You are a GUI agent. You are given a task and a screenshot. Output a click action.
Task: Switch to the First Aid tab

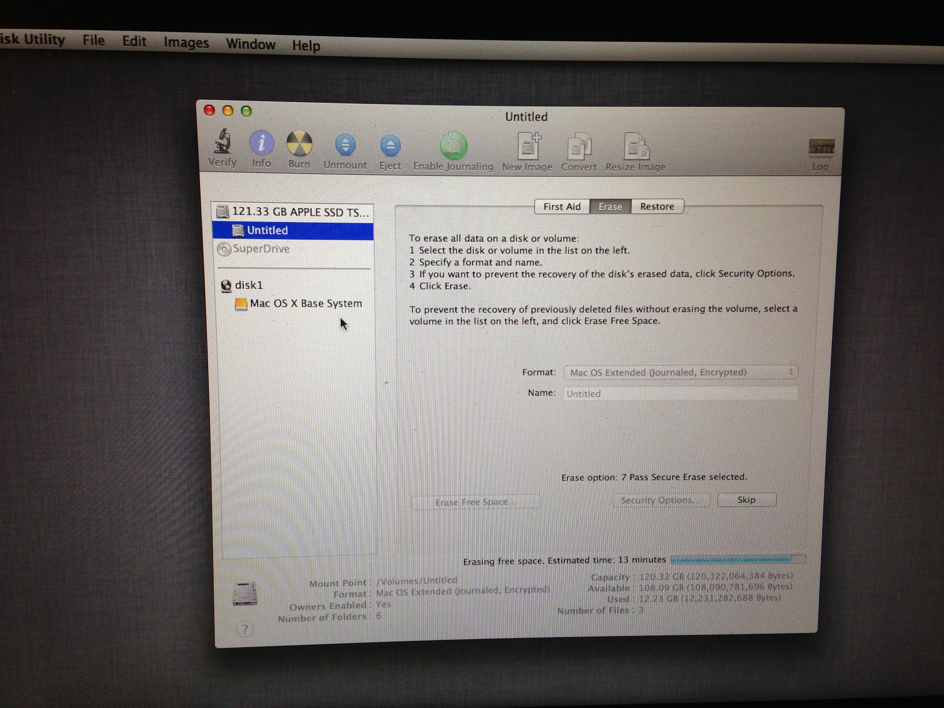(x=562, y=207)
